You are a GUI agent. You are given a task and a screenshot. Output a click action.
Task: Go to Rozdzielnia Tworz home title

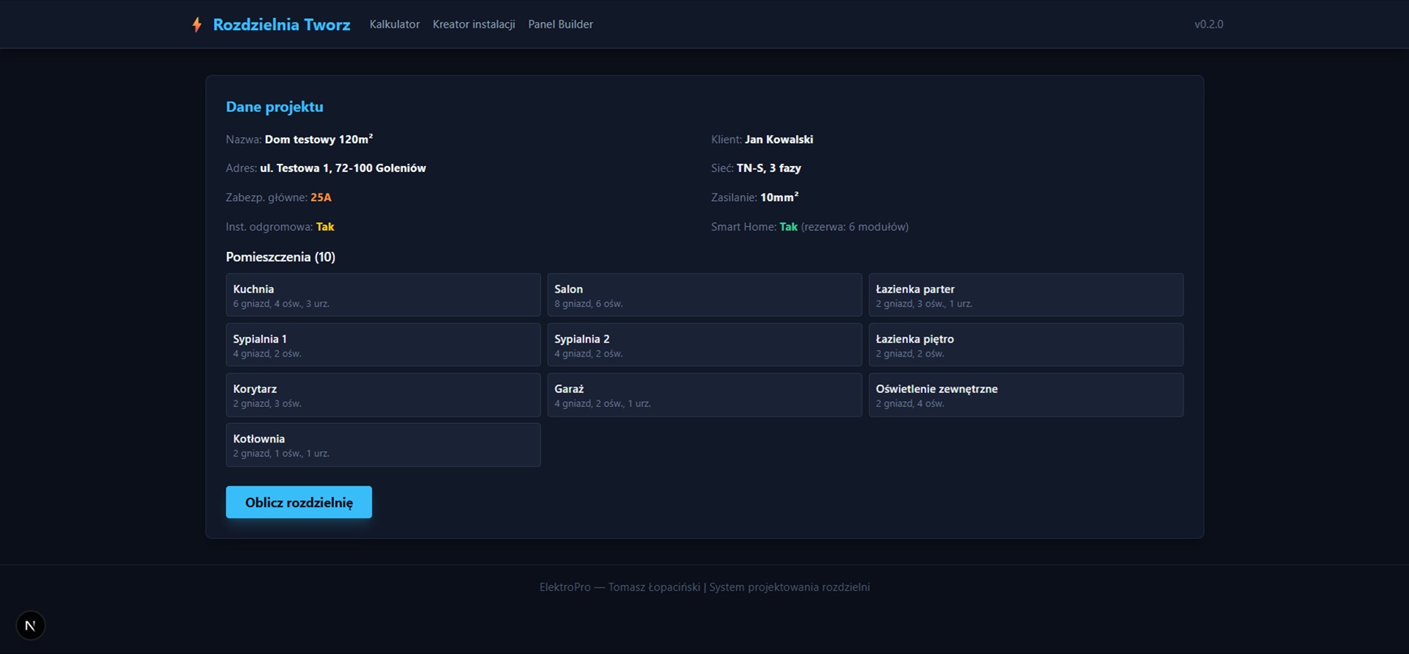[x=281, y=24]
